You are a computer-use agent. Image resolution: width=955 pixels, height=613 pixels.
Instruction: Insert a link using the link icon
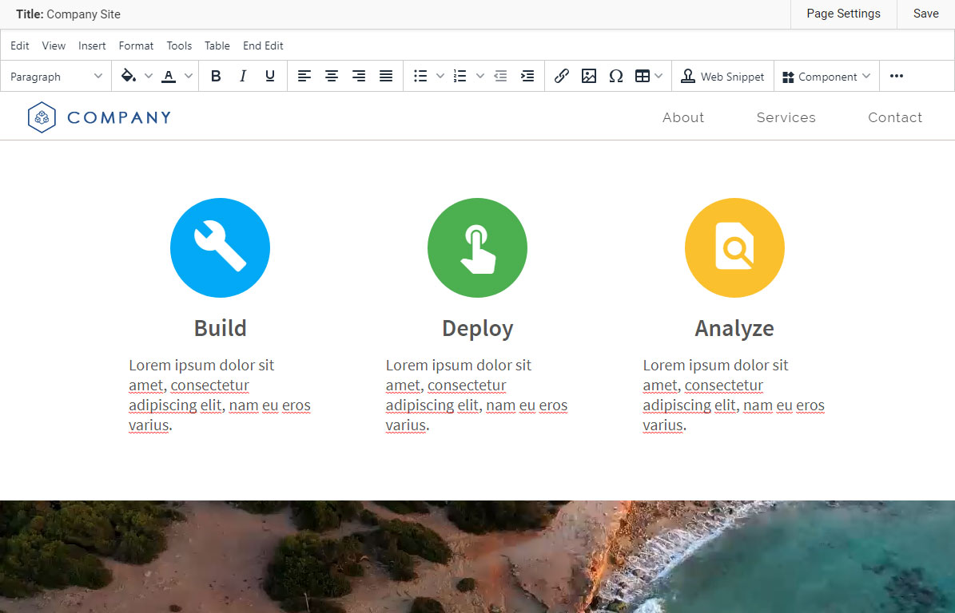pyautogui.click(x=562, y=77)
